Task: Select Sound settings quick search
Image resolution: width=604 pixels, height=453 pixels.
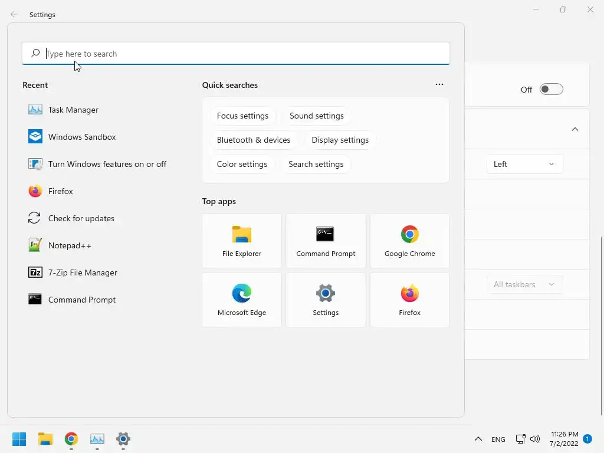Action: (316, 116)
